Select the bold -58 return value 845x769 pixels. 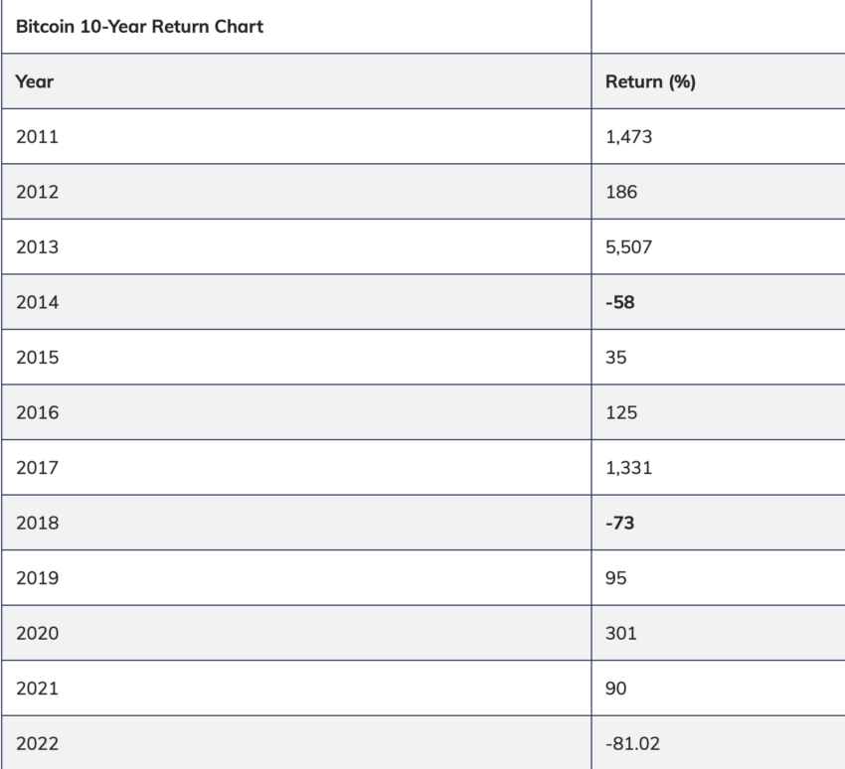tap(620, 303)
